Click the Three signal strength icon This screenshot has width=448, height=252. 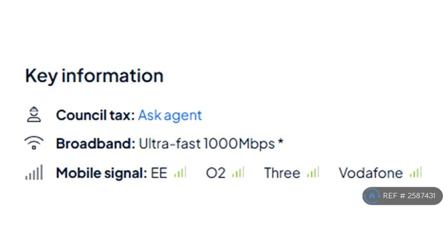click(313, 172)
